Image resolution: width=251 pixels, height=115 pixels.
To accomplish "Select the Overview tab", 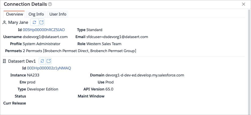I will (14, 14).
